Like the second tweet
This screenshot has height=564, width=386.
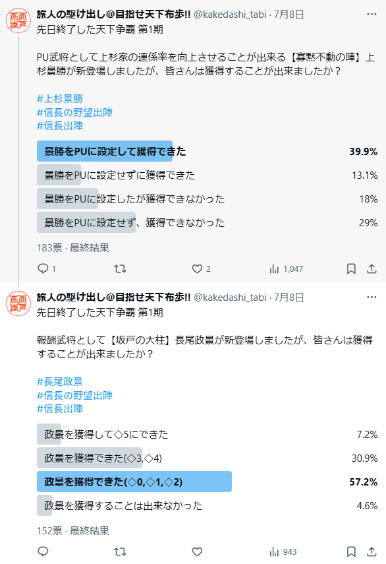[x=197, y=551]
